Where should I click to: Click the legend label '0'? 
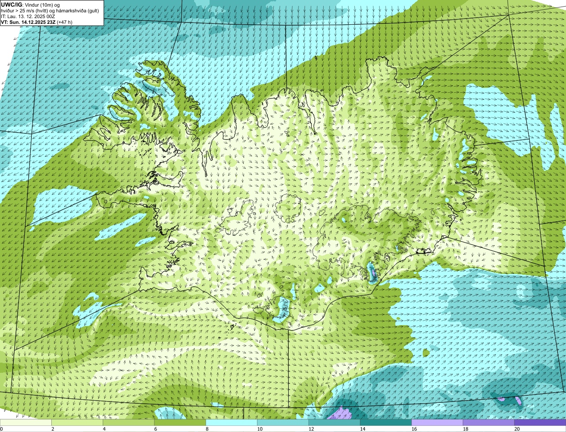(1, 429)
